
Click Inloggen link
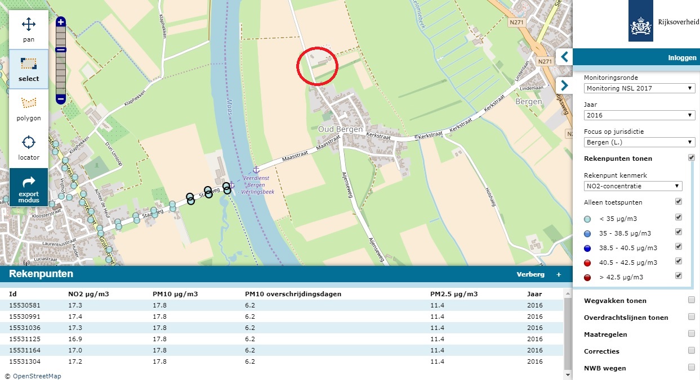tap(682, 57)
